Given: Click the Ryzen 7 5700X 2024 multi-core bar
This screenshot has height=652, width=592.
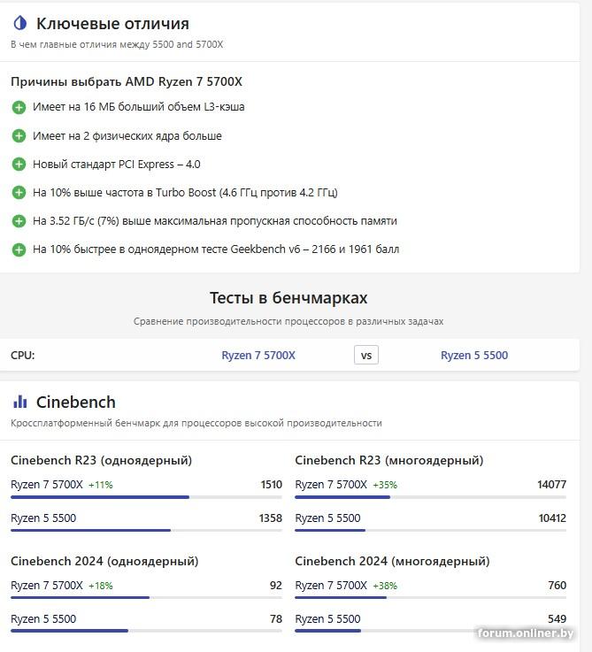Looking at the screenshot, I should coord(341,597).
